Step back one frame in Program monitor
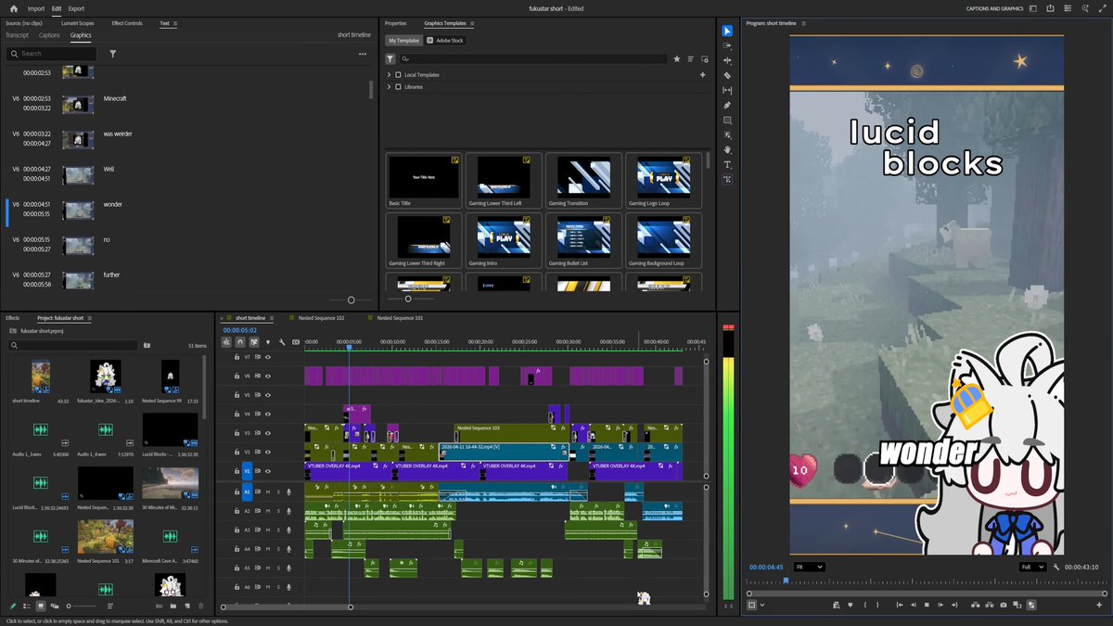1113x626 pixels. (x=914, y=605)
